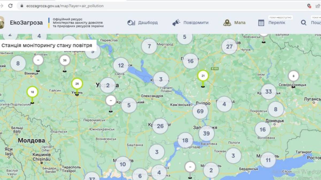
Task: Select green station pin showing 21
Action: pyautogui.click(x=203, y=76)
